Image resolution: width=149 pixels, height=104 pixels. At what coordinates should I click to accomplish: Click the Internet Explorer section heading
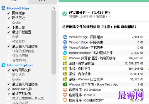20,65
